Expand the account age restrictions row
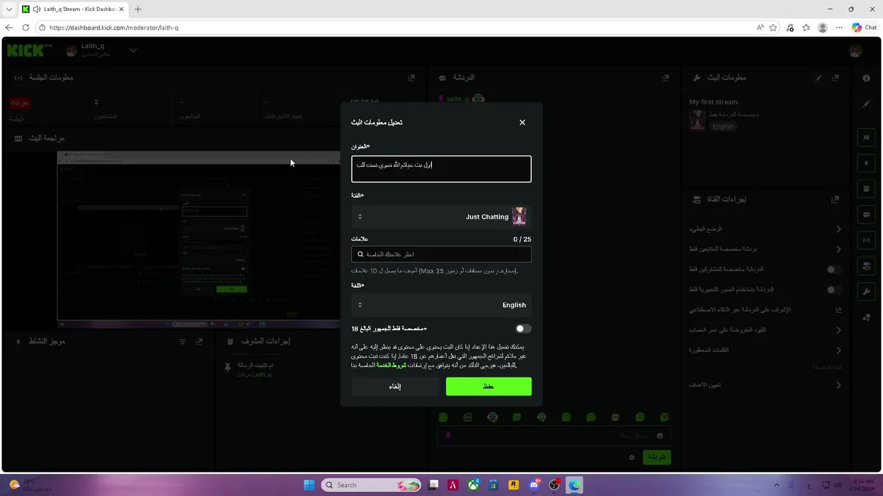Image resolution: width=883 pixels, height=496 pixels. tap(766, 330)
